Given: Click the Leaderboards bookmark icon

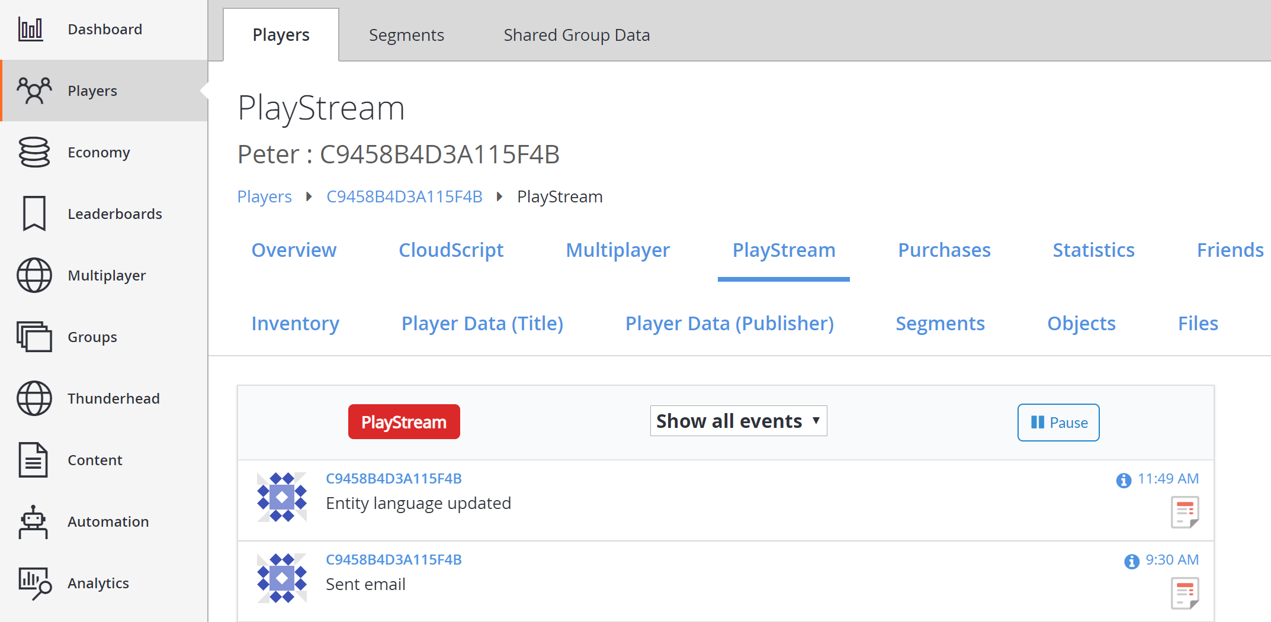Looking at the screenshot, I should 34,214.
